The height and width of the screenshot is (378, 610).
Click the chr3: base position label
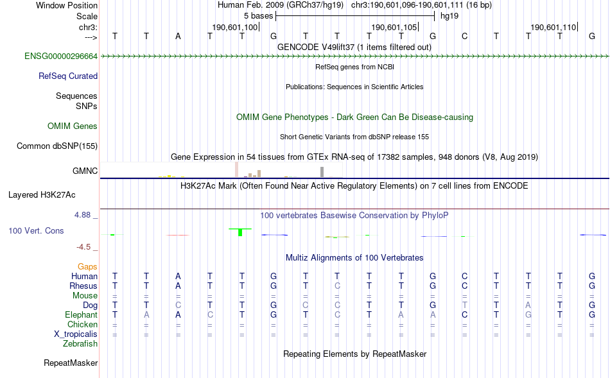point(88,27)
